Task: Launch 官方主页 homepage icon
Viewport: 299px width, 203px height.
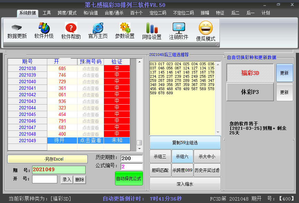Action: [98, 28]
